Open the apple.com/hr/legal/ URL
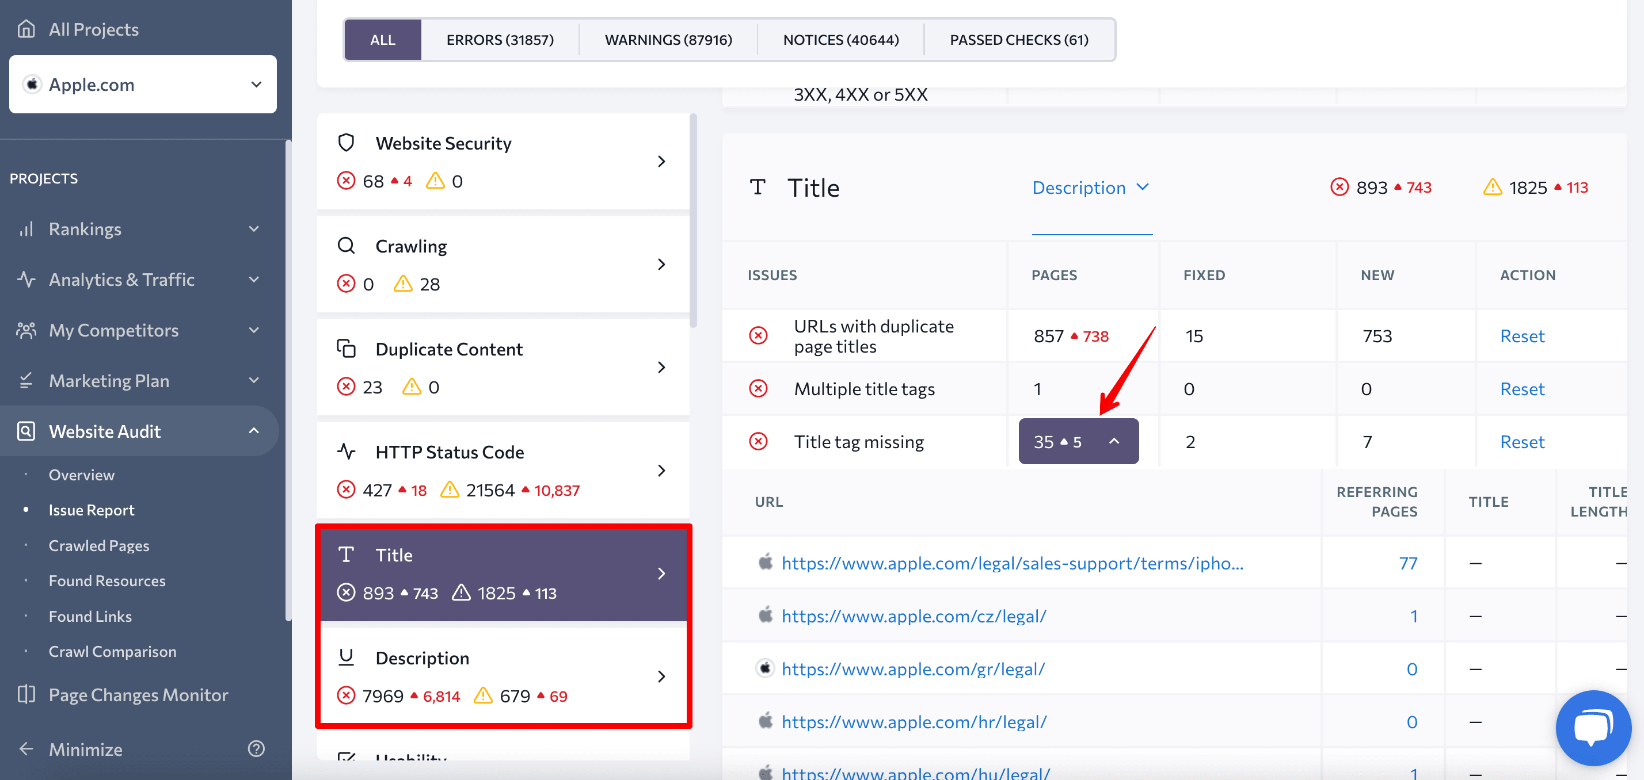Image resolution: width=1644 pixels, height=780 pixels. click(914, 722)
